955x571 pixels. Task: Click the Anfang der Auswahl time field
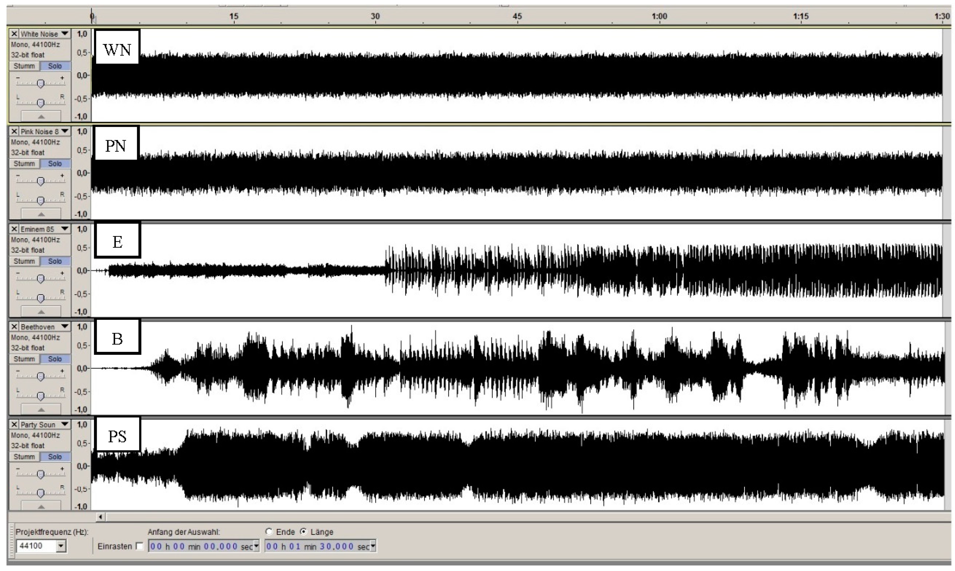tap(200, 546)
